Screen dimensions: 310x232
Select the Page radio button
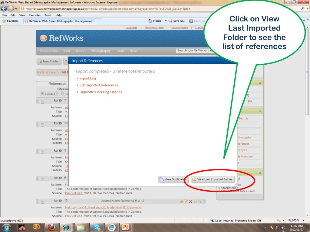point(62,94)
